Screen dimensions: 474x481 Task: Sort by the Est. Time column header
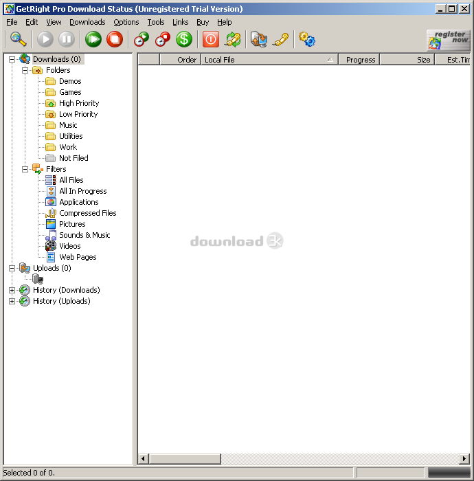(x=453, y=60)
